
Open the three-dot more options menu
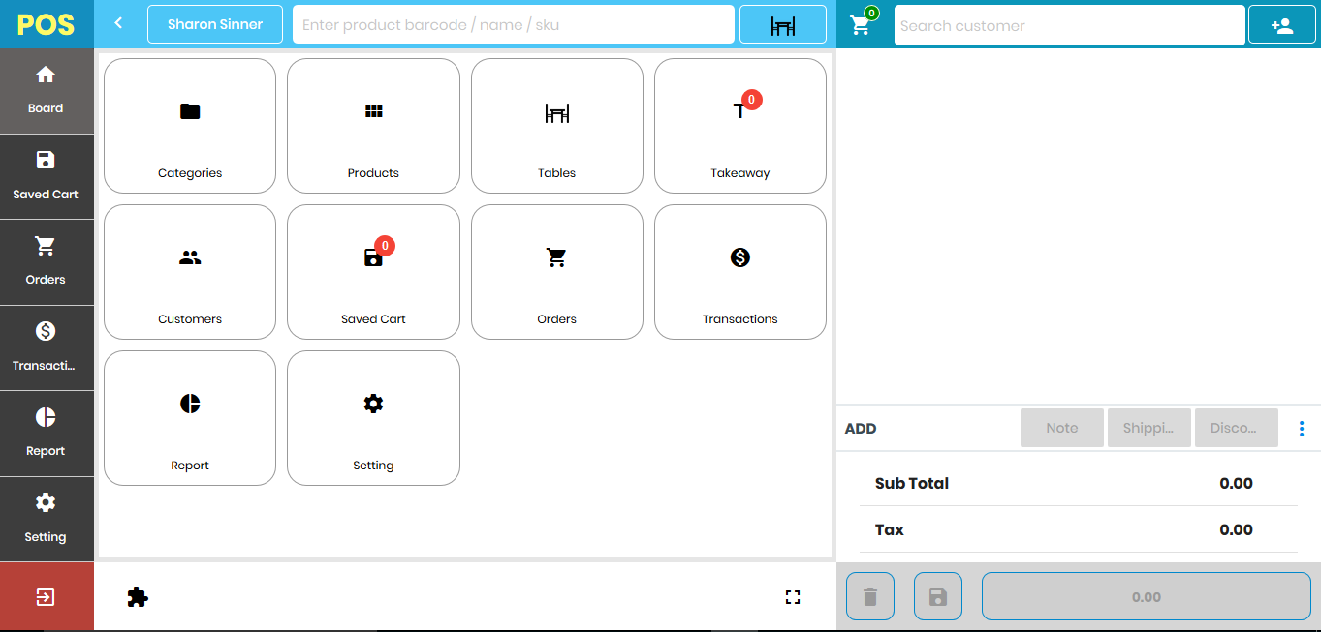tap(1301, 429)
